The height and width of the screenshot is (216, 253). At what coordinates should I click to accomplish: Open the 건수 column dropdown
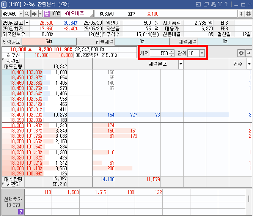point(249,64)
